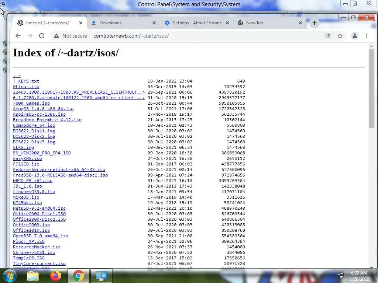Image resolution: width=378 pixels, height=283 pixels.
Task: Download Fedora-Server-netinst-x86_64-35.iso
Action: point(59,170)
